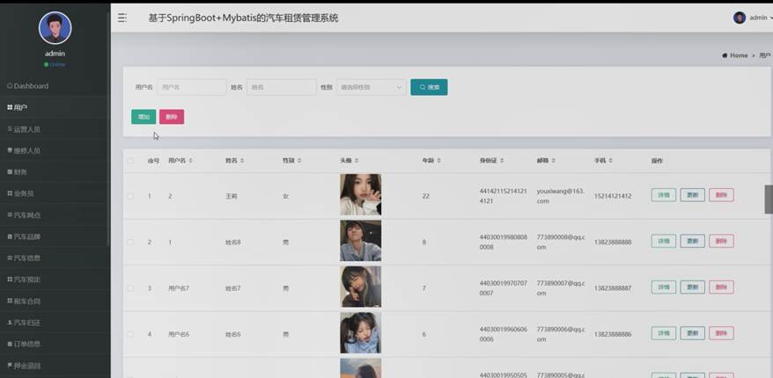Focus the 用户名 search input field

coord(192,87)
